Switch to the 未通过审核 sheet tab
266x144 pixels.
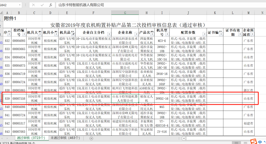[x=65, y=138]
